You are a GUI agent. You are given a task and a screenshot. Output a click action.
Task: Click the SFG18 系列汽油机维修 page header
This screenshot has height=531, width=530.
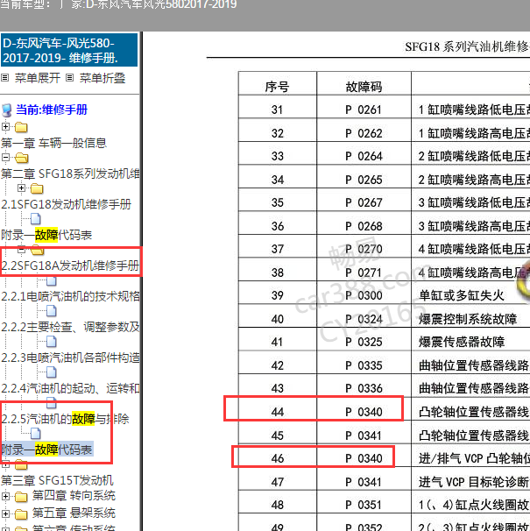[467, 46]
